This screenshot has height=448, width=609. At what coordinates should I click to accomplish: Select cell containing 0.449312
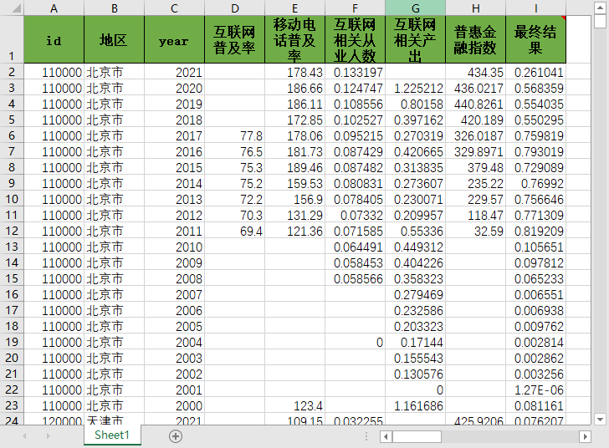click(x=415, y=247)
